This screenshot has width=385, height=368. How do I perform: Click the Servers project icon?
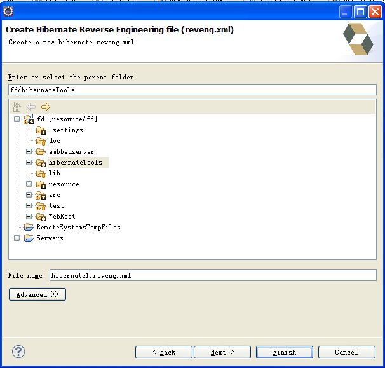tap(29, 238)
